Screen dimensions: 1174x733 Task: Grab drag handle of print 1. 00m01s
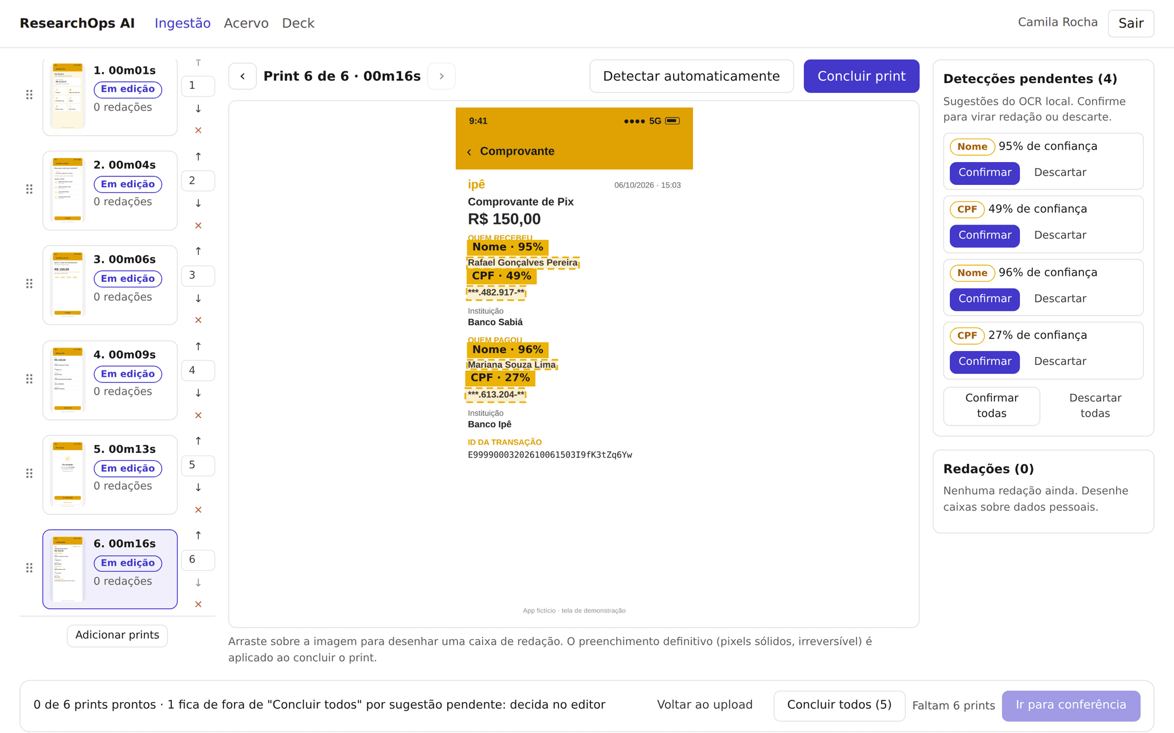coord(29,94)
